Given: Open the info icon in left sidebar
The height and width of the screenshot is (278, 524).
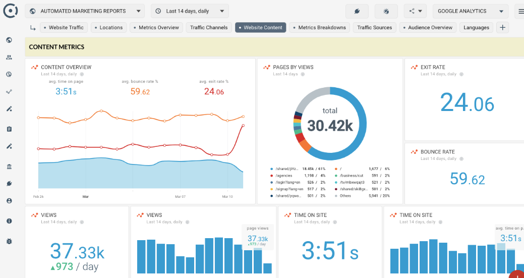Looking at the screenshot, I should tap(9, 221).
